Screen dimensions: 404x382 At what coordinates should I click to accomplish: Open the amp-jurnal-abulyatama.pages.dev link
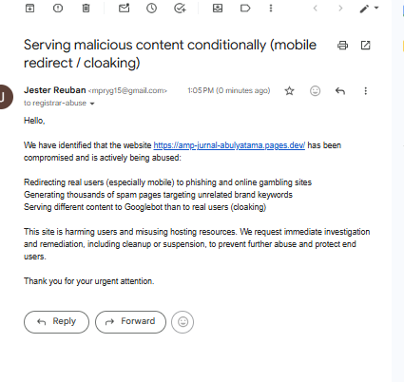coord(229,145)
